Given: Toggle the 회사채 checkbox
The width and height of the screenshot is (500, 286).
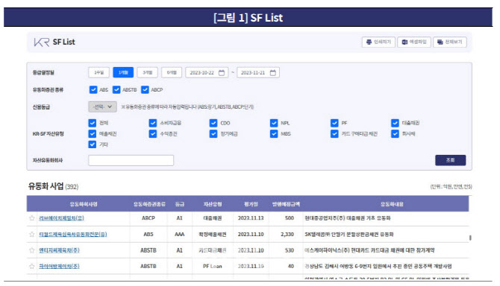Looking at the screenshot, I should tap(395, 133).
